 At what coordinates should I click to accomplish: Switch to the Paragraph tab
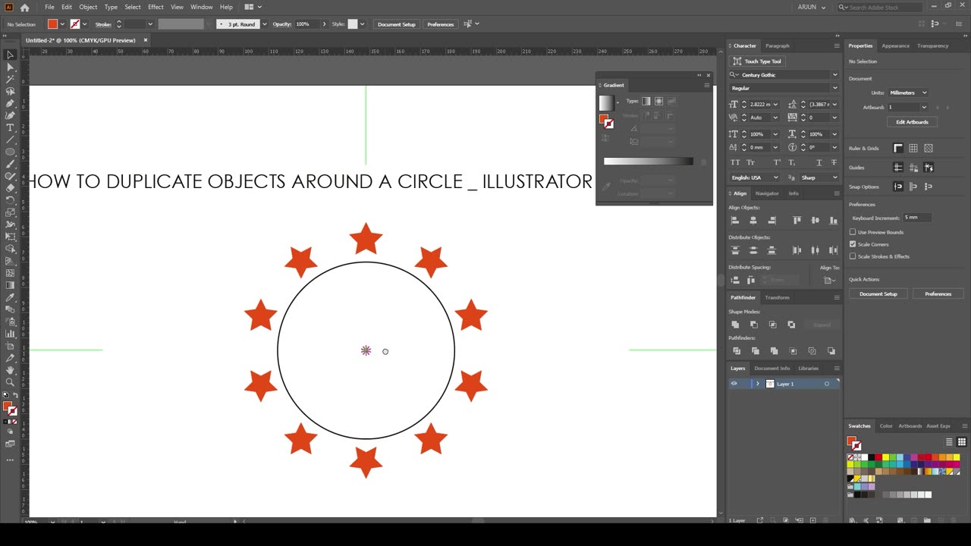777,45
